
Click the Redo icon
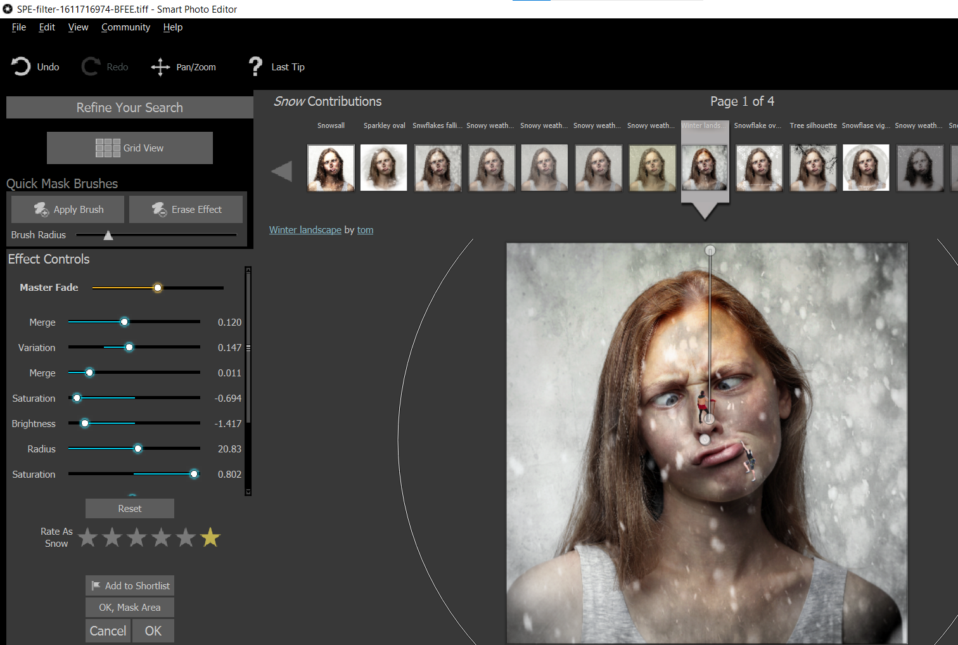(x=89, y=66)
